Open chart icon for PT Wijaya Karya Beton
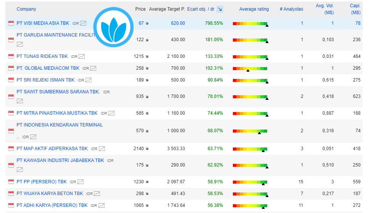The image size is (381, 213). [x=97, y=194]
